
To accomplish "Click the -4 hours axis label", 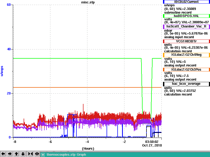I will [87, 142].
